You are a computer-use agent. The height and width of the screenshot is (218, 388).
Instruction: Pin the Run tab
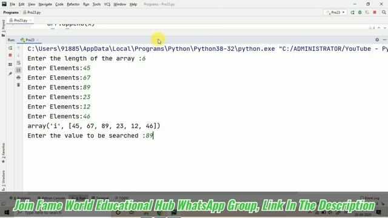tap(10, 74)
